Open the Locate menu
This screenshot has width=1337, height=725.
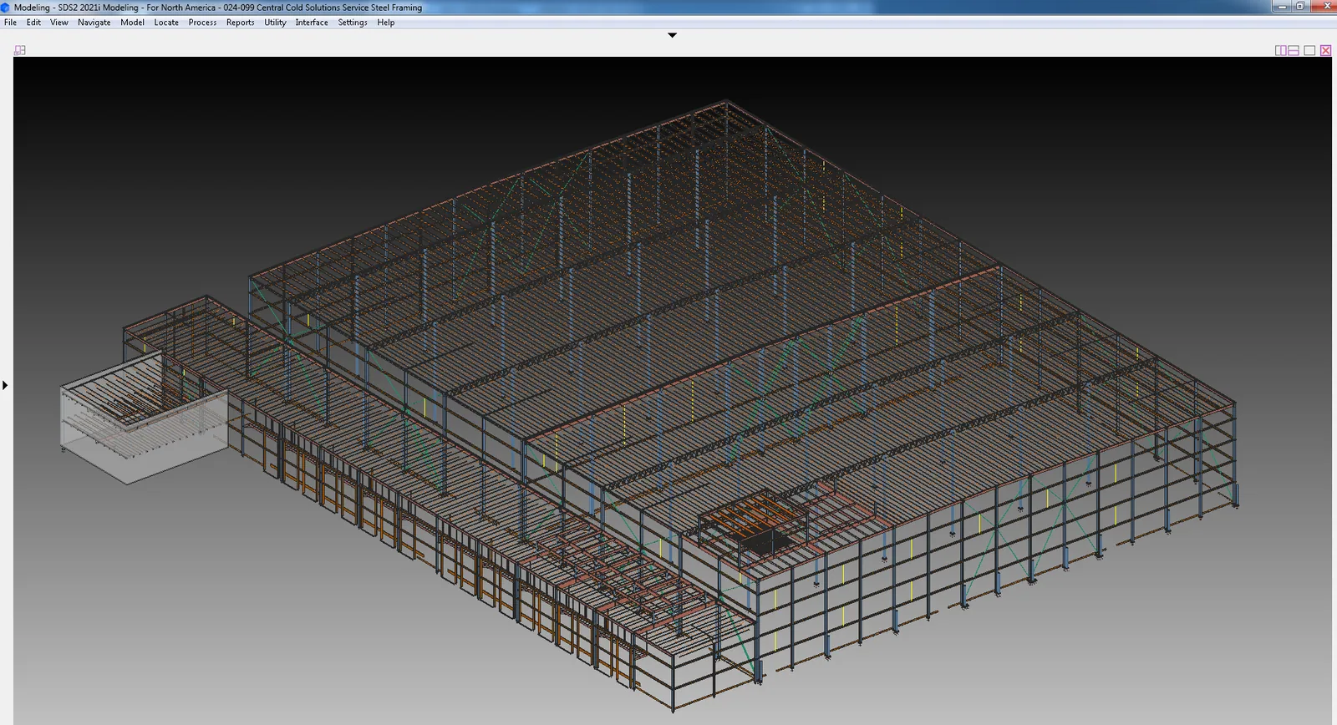coord(166,23)
